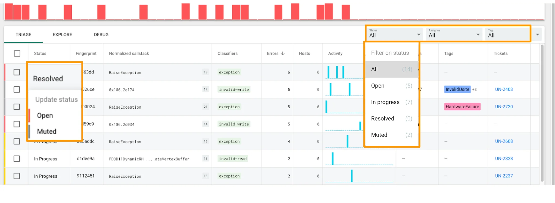Click activity sparkline in first row
Screen dimensions: 555x203
(x=344, y=72)
